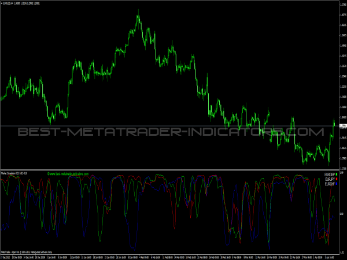The height and width of the screenshot is (260, 347).
Task: Click the blue EURCHF color square
Action: coord(337,184)
